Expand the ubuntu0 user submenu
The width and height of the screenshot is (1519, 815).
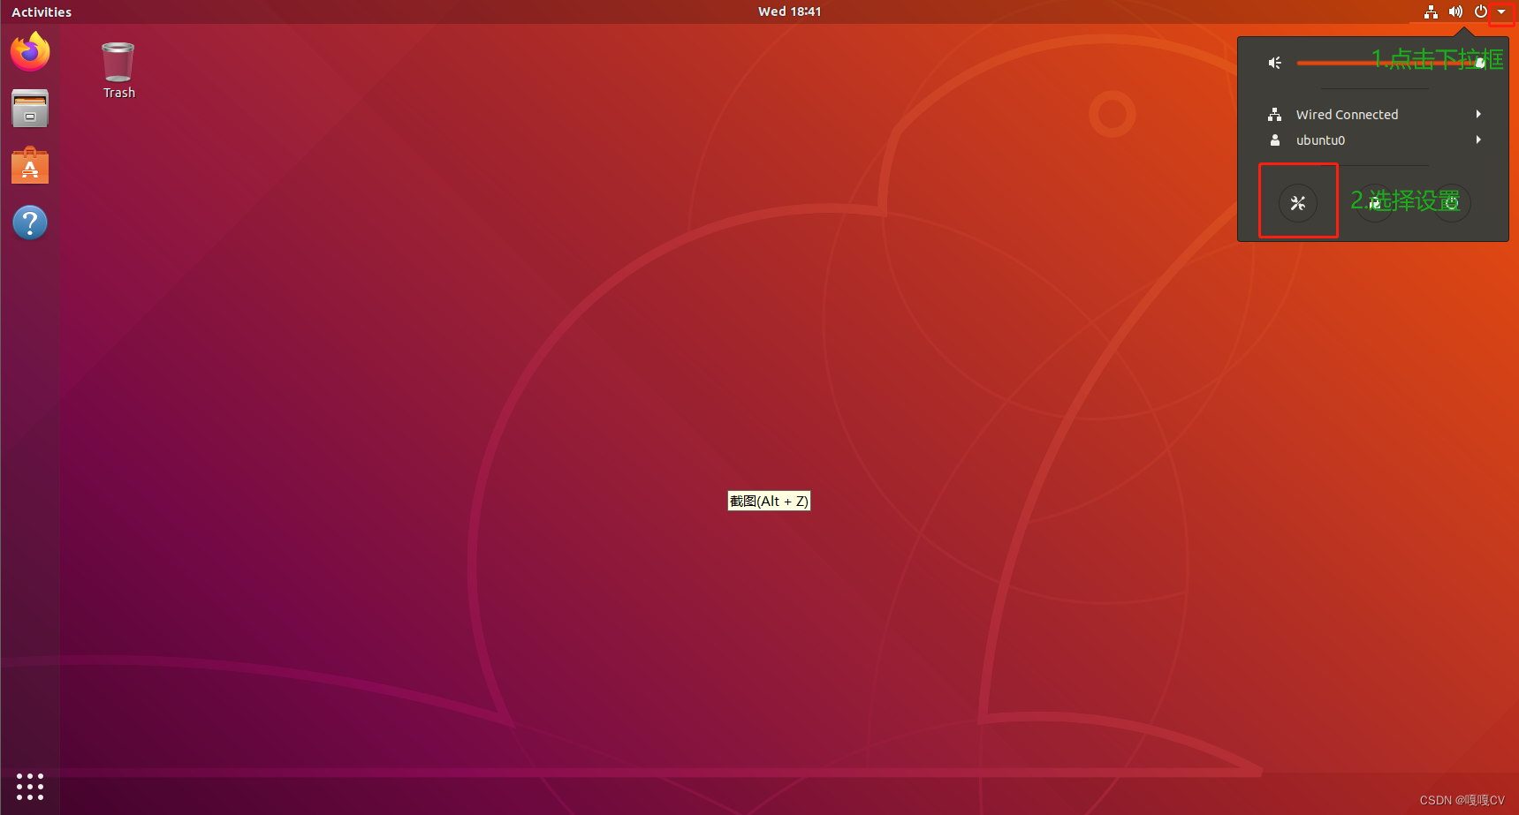pos(1374,140)
